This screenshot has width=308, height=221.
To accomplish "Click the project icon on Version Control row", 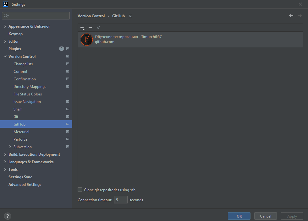I will click(68, 56).
